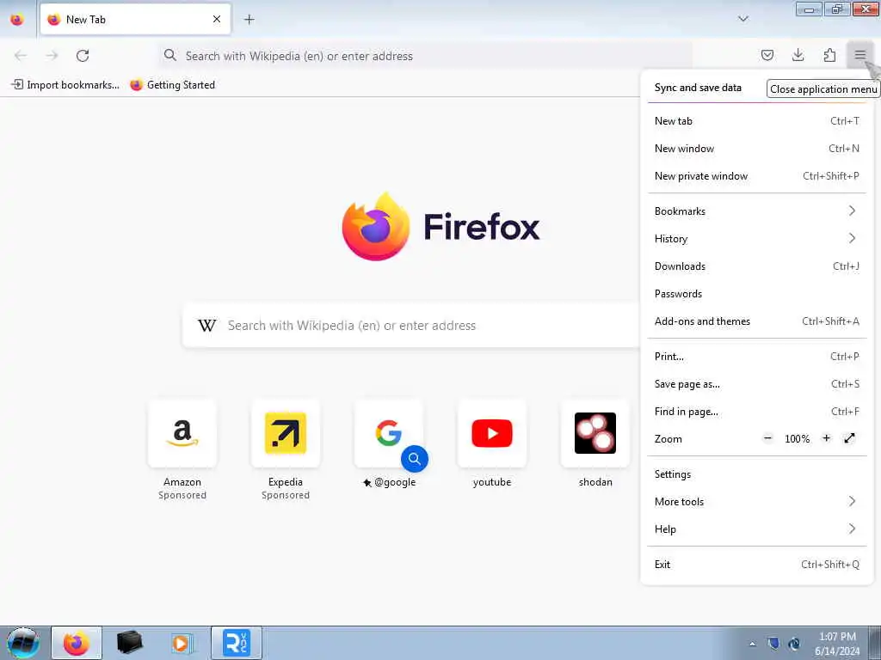Click the forward navigation arrow
The height and width of the screenshot is (660, 881).
tap(52, 56)
